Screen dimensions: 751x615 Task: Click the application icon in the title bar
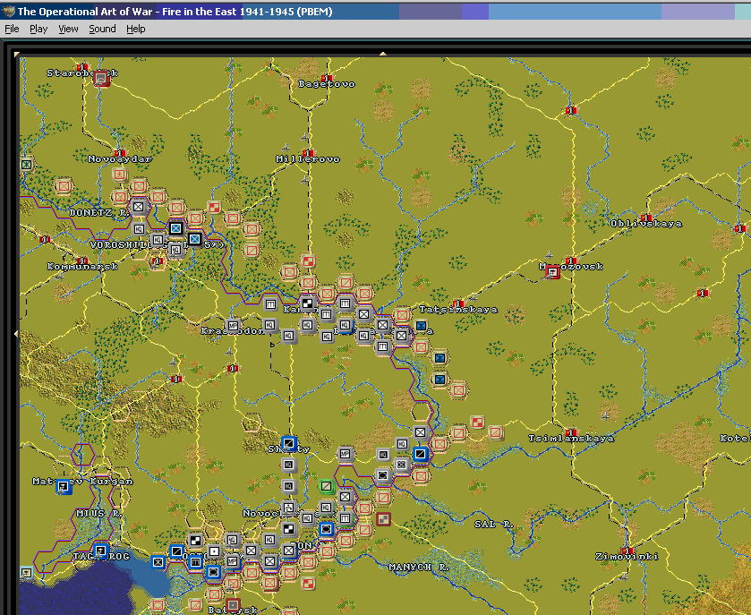coord(8,11)
